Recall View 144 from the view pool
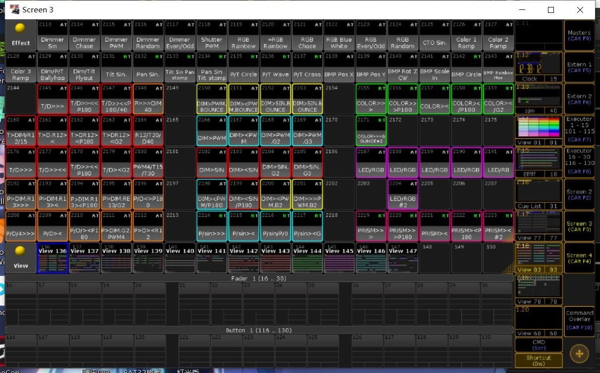This screenshot has height=373, width=600. [x=307, y=258]
